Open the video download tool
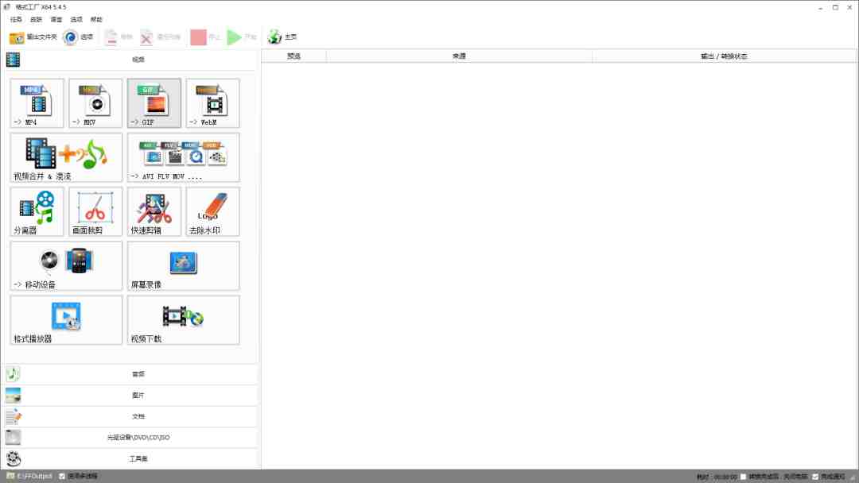The image size is (859, 483). pyautogui.click(x=183, y=319)
